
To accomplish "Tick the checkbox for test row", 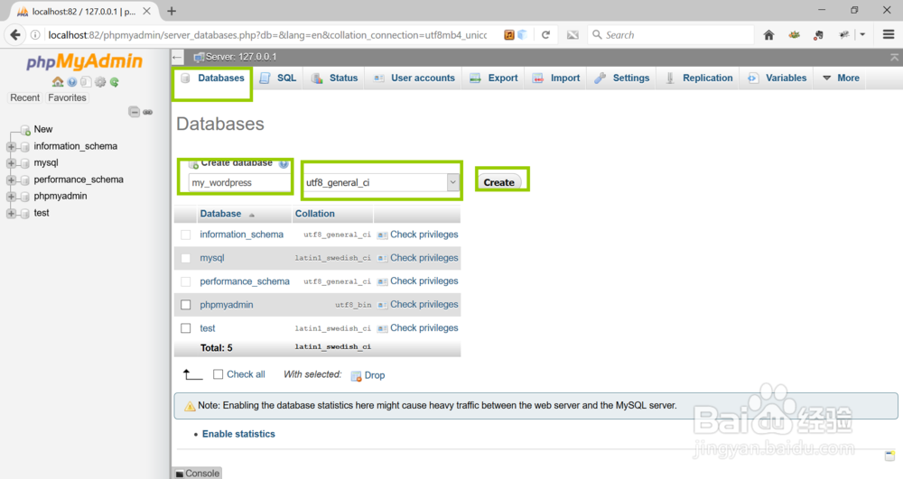I will tap(185, 328).
